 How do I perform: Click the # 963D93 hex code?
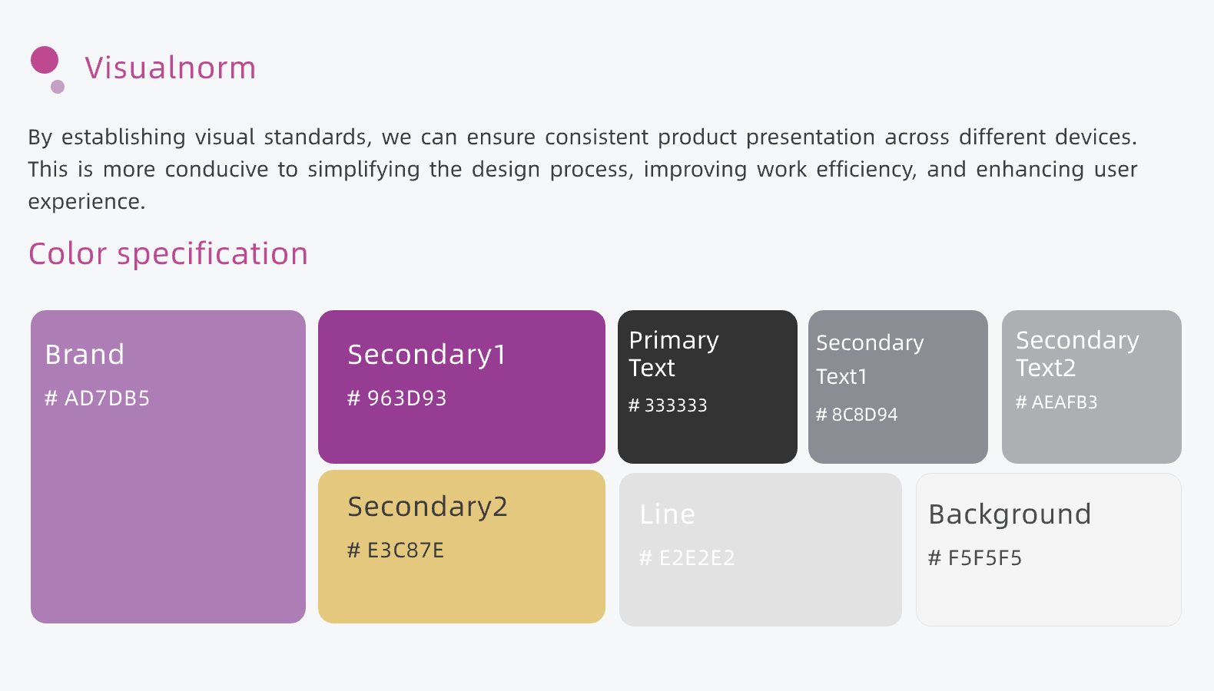pyautogui.click(x=396, y=398)
